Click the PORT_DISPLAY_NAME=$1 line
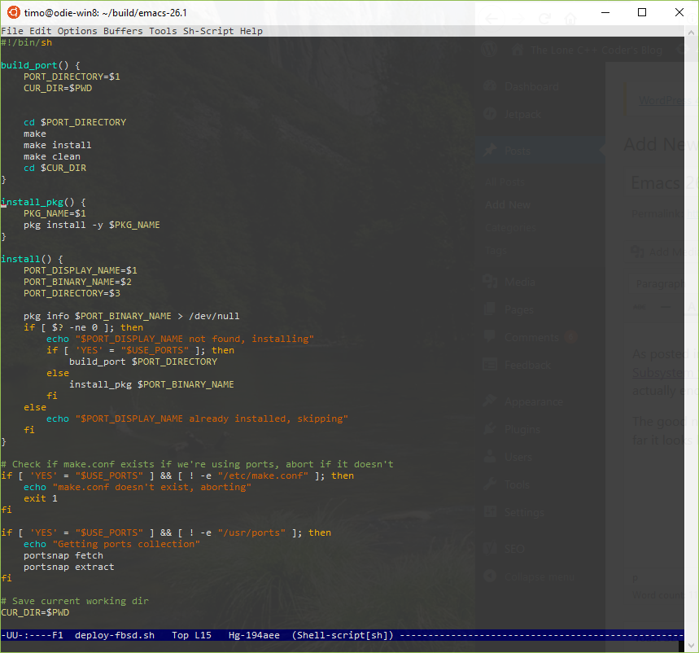699x653 pixels. [x=81, y=270]
